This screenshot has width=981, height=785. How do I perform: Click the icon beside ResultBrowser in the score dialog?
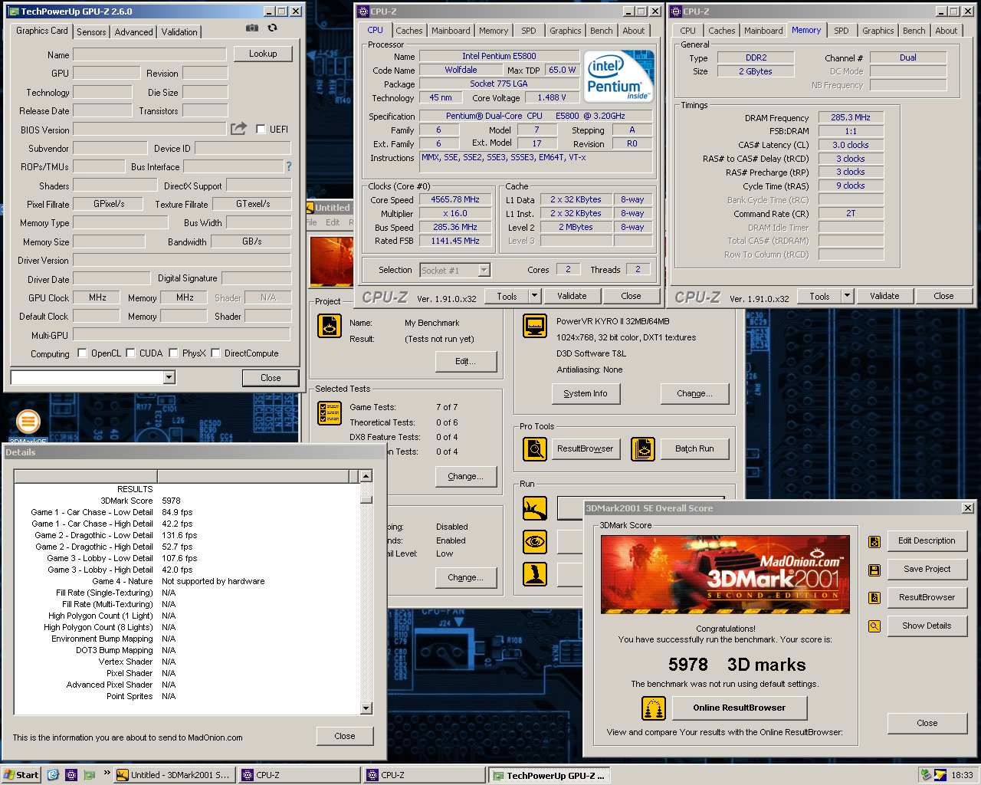point(874,598)
